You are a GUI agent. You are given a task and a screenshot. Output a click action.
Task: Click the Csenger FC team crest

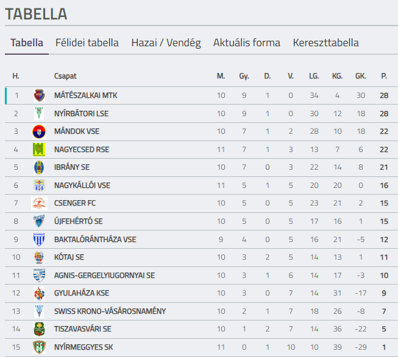[x=39, y=203]
